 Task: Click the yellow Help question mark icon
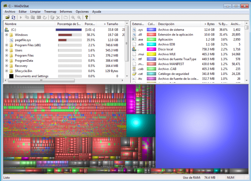(x=86, y=17)
